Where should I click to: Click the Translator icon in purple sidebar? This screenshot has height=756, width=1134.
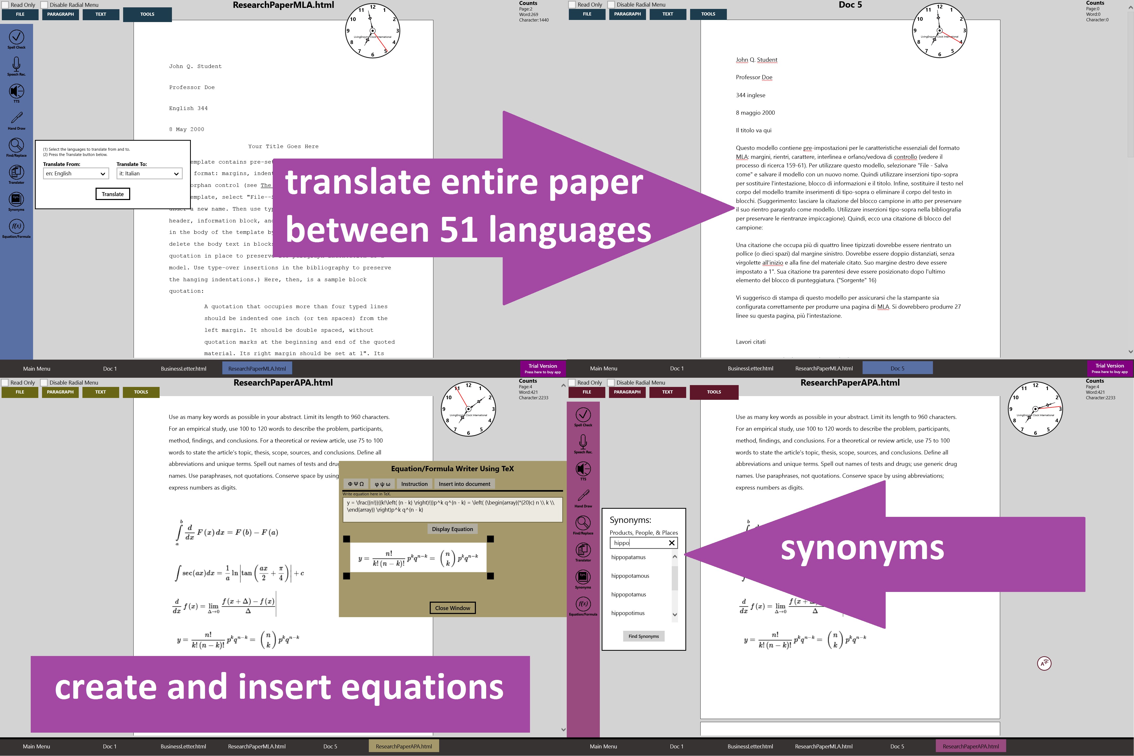click(583, 550)
